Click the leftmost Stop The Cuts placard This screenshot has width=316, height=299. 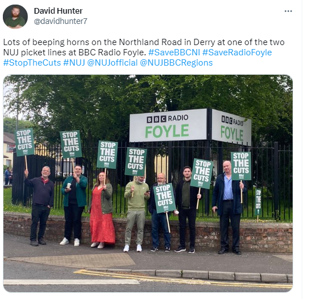click(x=24, y=142)
